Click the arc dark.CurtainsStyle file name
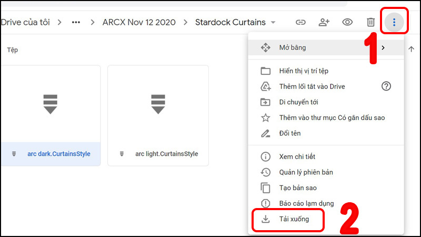421x237 pixels. 59,154
